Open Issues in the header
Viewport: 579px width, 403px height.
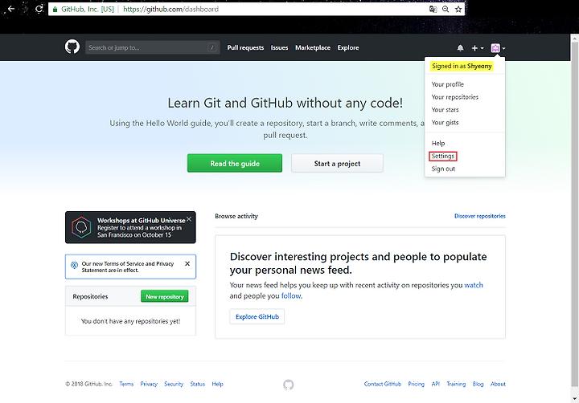tap(279, 47)
